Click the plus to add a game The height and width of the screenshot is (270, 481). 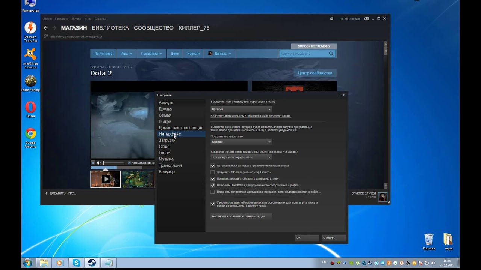coord(46,193)
